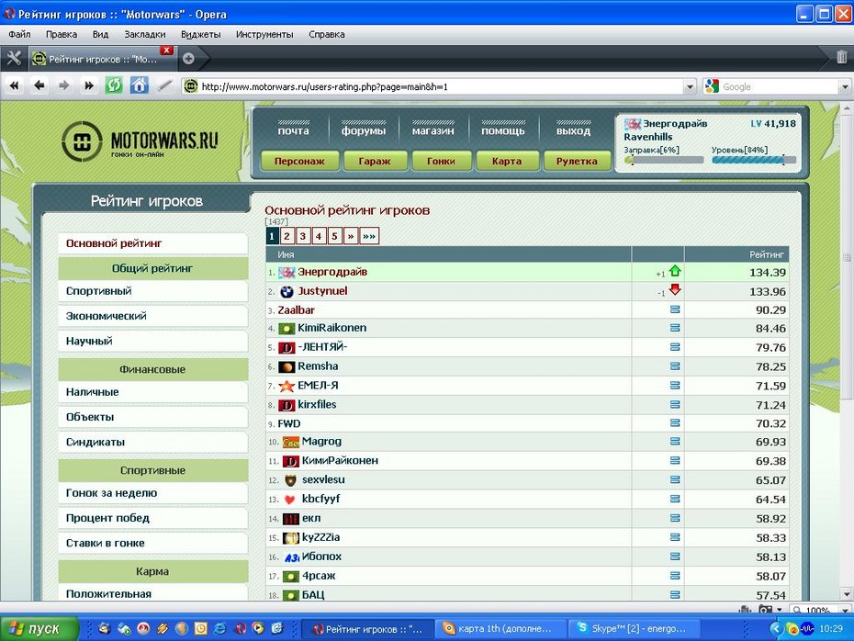Viewport: 854px width, 641px height.
Task: Open Windows Start button пуск
Action: (x=39, y=628)
